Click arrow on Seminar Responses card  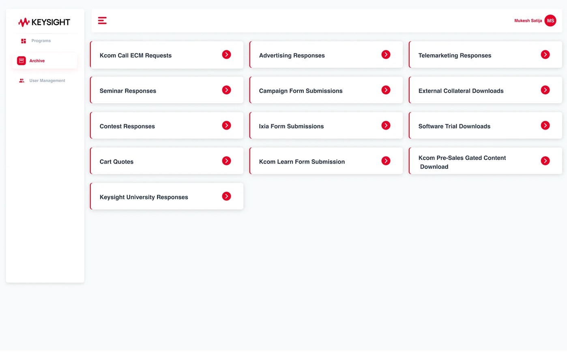(x=227, y=90)
